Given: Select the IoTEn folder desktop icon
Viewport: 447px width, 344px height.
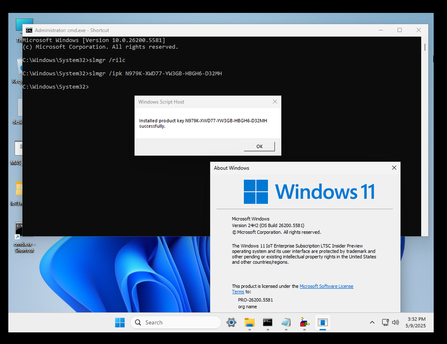Looking at the screenshot, I should 17,193.
